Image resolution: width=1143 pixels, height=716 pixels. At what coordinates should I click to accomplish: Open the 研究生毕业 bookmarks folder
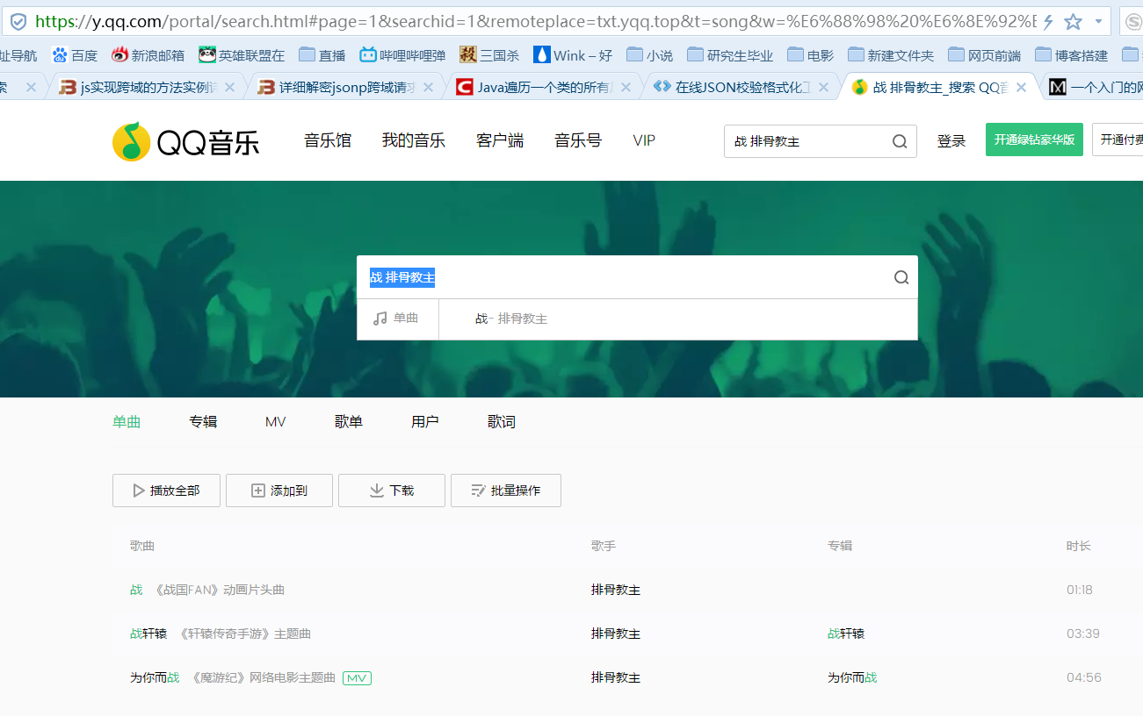(730, 55)
